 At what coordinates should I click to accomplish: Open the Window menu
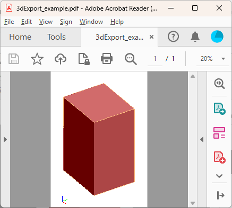pyautogui.click(x=91, y=22)
